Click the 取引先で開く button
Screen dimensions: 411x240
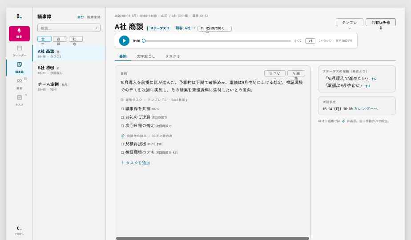point(214,28)
